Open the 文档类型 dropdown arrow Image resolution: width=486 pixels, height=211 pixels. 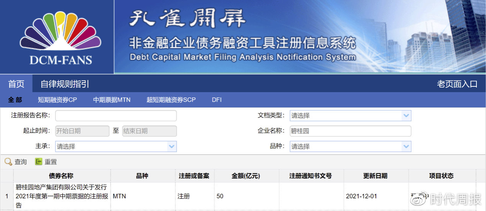(406, 116)
